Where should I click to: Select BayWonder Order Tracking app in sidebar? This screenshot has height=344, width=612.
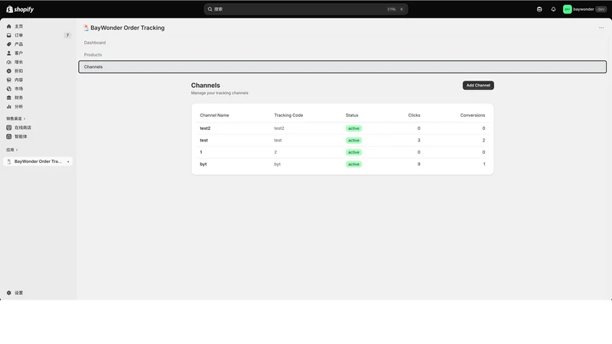[37, 161]
